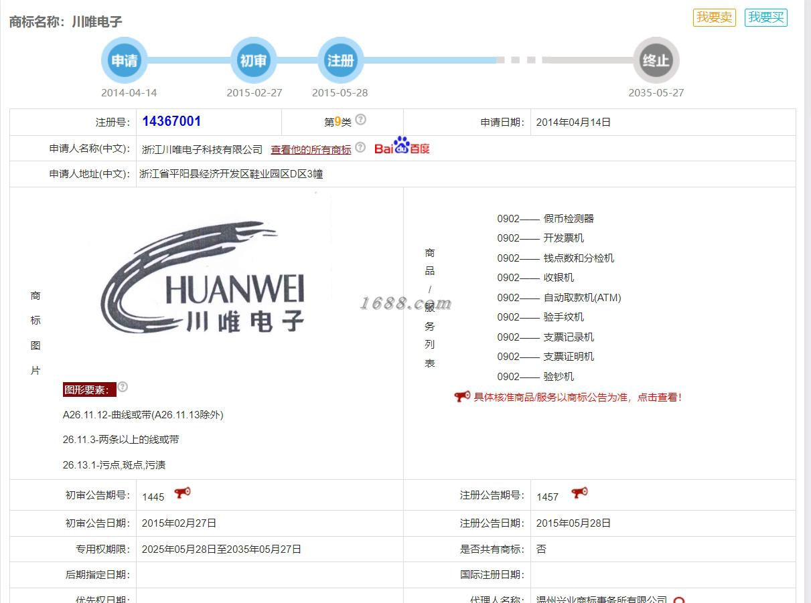Select the 注册 timeline stage circle
Image resolution: width=811 pixels, height=603 pixels.
(x=340, y=61)
